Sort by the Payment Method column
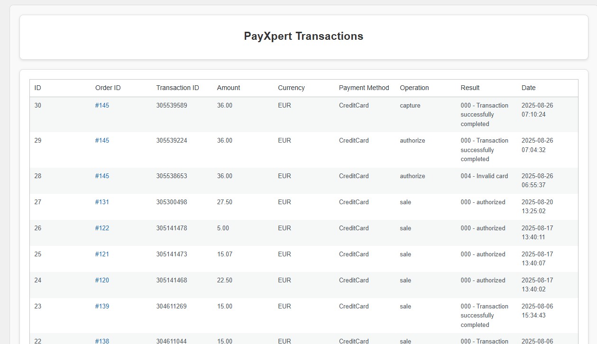This screenshot has height=344, width=597. pos(364,88)
